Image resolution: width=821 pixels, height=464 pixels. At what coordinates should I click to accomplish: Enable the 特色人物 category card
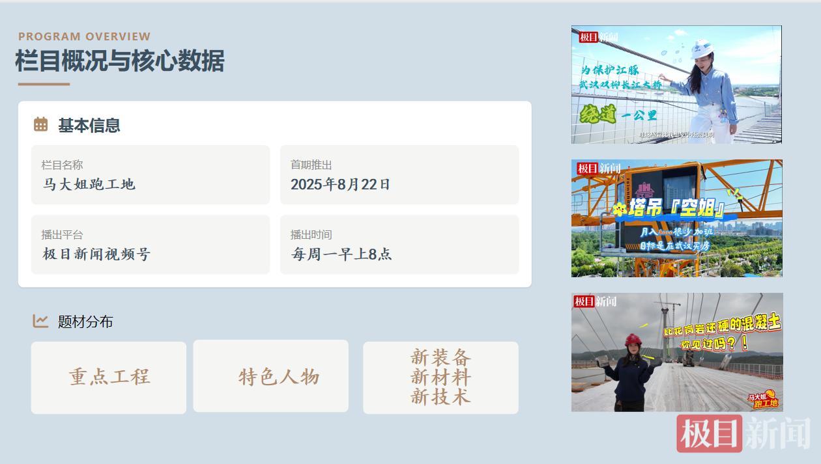tap(271, 377)
